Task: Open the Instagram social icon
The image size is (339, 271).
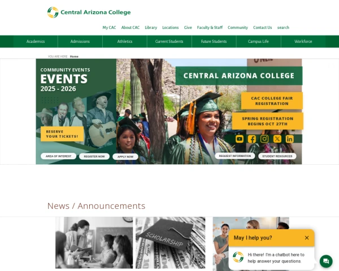Action: tap(264, 139)
